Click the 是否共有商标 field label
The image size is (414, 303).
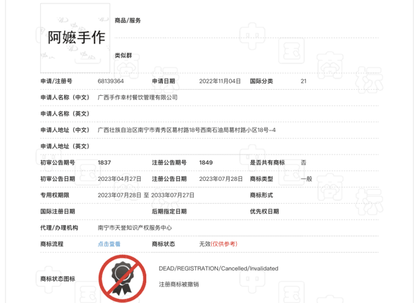pos(268,162)
